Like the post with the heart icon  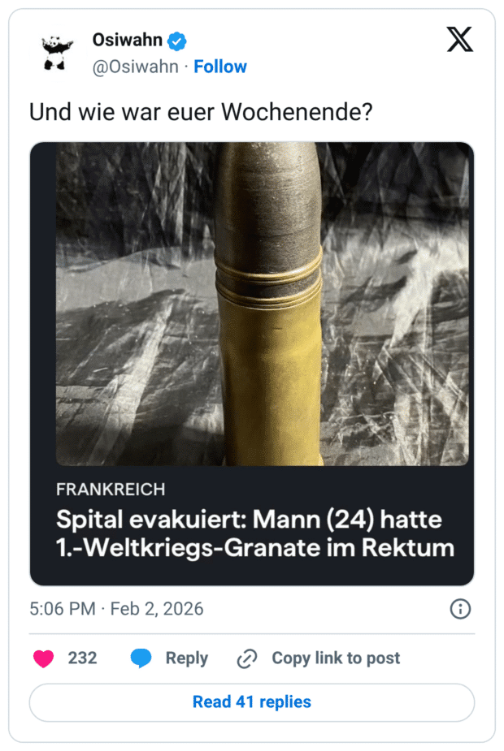point(43,658)
